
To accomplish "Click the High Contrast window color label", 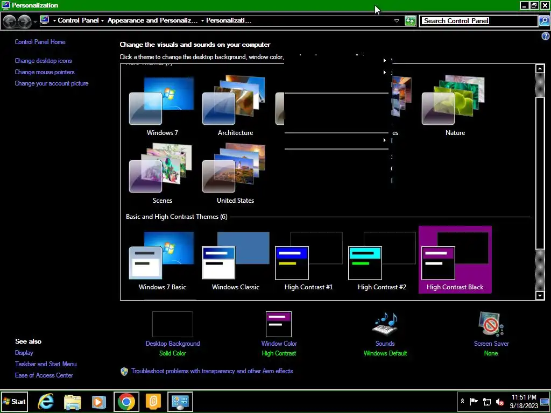I will point(279,353).
